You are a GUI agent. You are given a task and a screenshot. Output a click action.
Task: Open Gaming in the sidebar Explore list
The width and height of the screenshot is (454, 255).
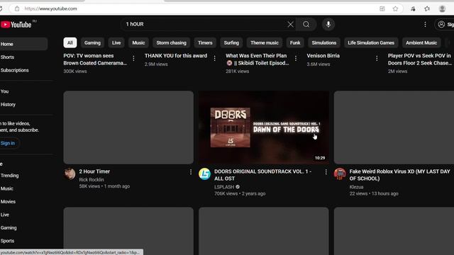point(23,227)
